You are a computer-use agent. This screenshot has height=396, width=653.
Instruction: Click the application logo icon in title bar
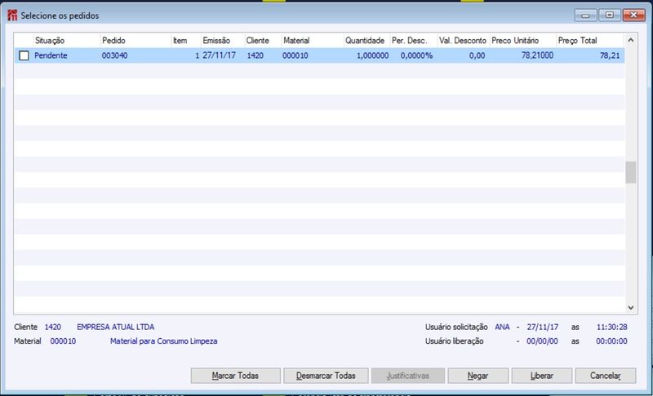tap(12, 15)
